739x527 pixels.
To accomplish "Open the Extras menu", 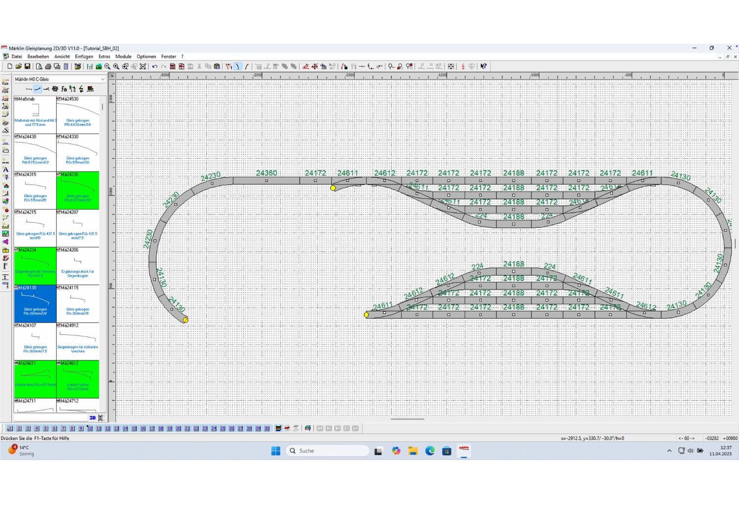I will tap(104, 57).
